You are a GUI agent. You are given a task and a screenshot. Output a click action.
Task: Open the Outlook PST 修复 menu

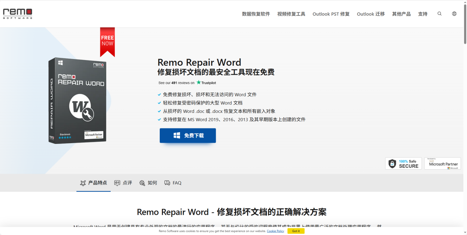coord(331,14)
